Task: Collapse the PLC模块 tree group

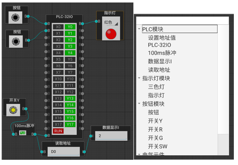Action: 139,29
